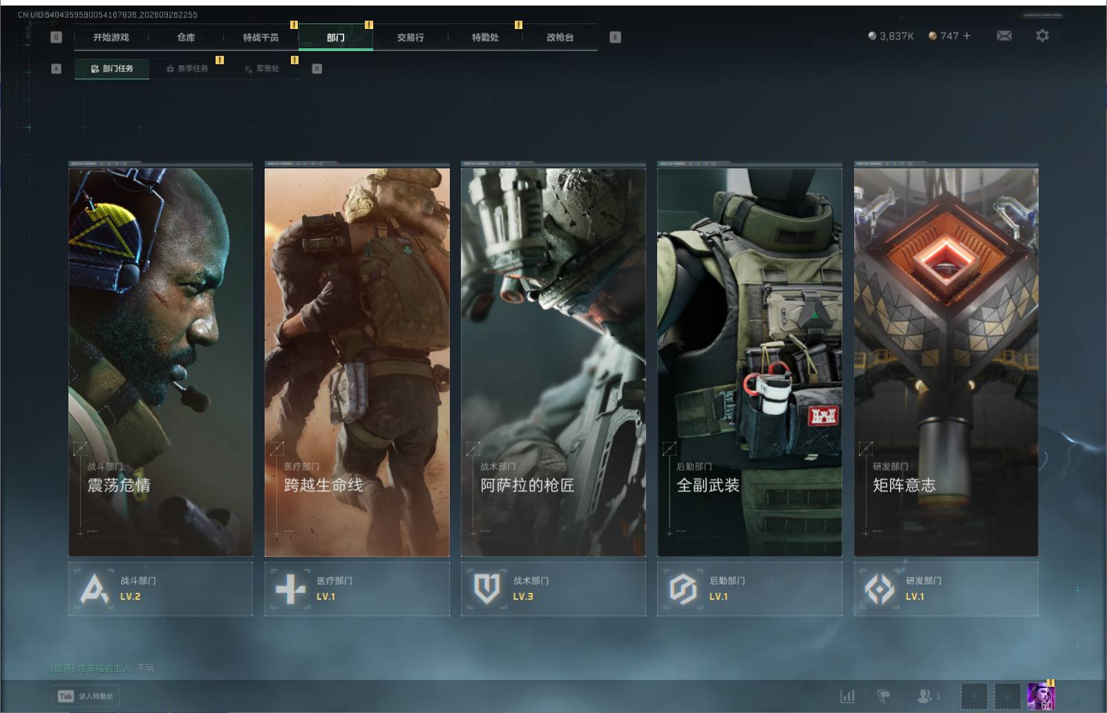Click the Tab 进入特勤处 button
The image size is (1107, 713).
86,696
